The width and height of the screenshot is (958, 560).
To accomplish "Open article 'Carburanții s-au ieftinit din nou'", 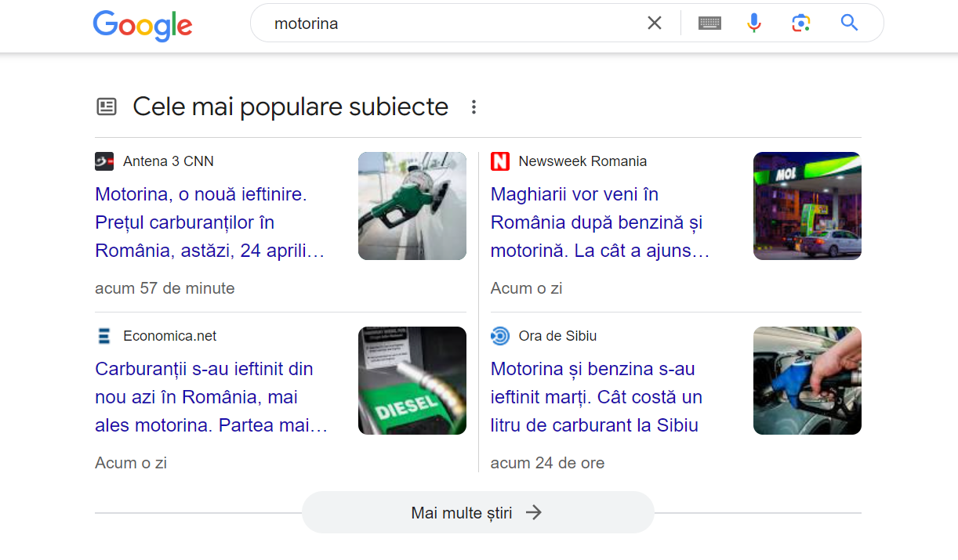I will 212,397.
